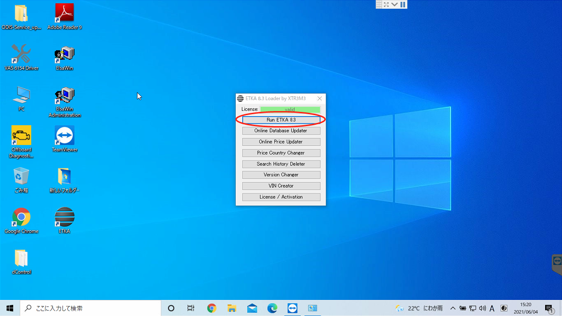Click the TeamViewer desktop shortcut

click(x=64, y=137)
